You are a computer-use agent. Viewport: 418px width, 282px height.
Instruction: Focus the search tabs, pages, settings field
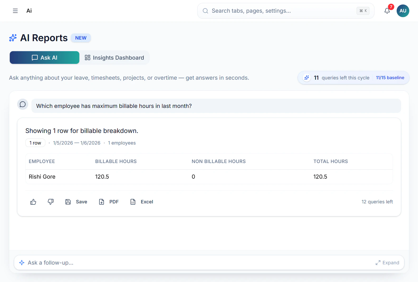[x=286, y=11]
